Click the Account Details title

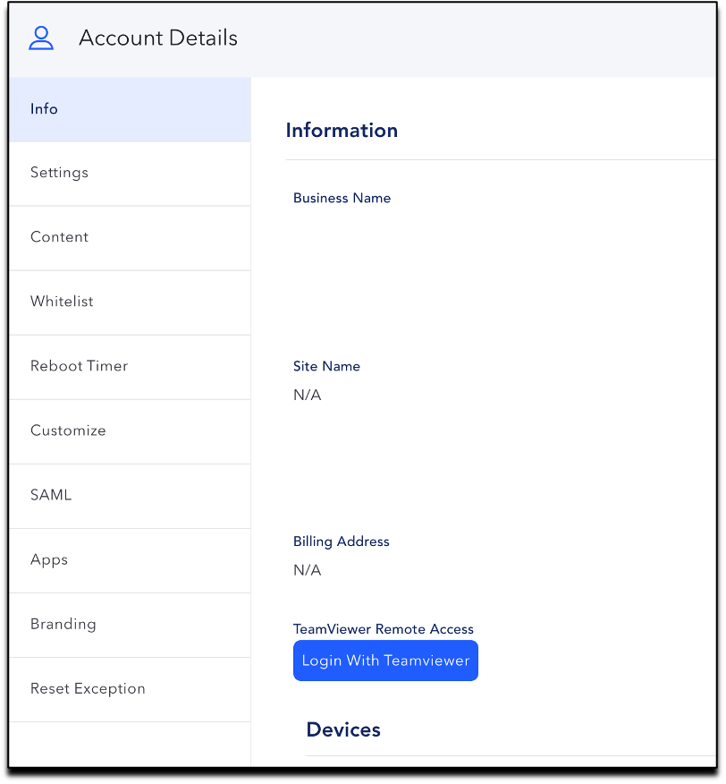coord(158,38)
